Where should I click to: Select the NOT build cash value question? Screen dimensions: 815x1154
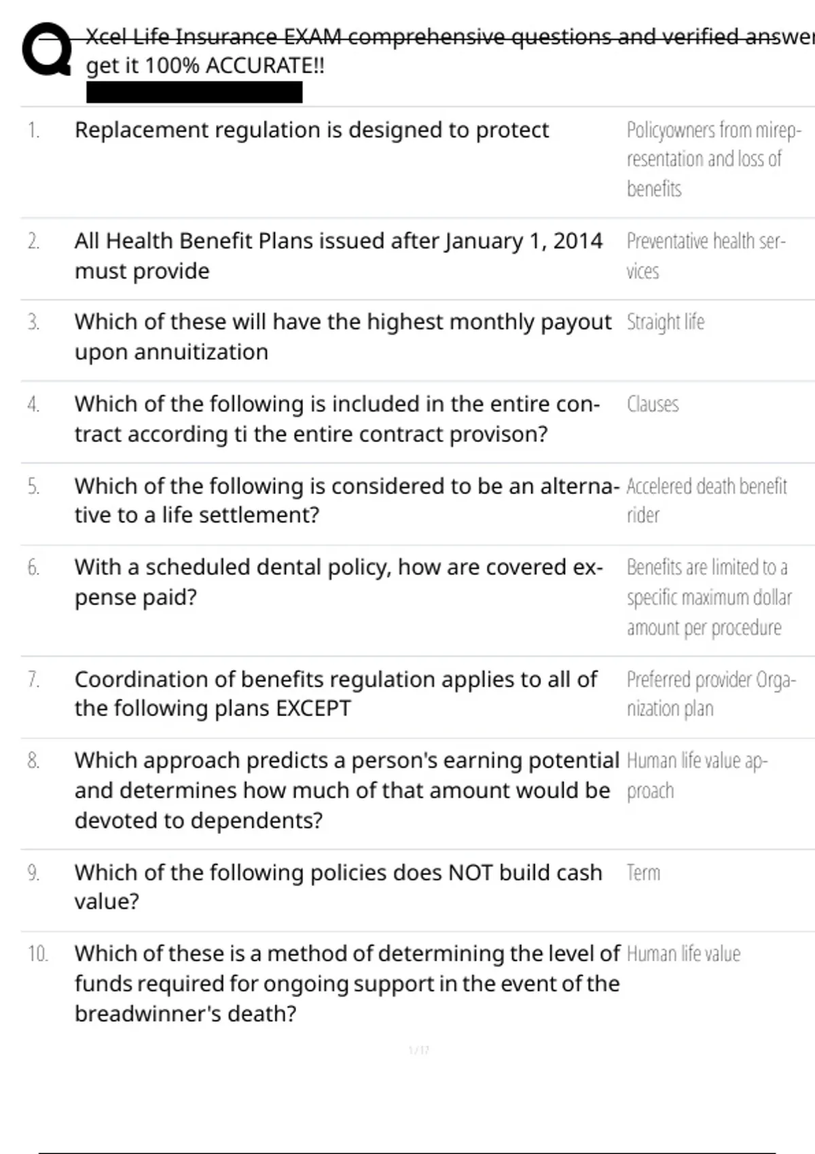click(338, 887)
